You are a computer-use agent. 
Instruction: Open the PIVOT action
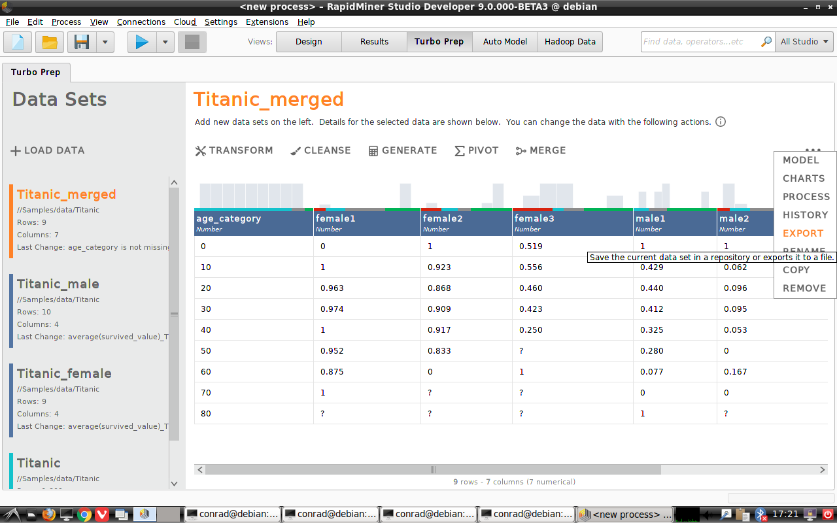pos(476,150)
